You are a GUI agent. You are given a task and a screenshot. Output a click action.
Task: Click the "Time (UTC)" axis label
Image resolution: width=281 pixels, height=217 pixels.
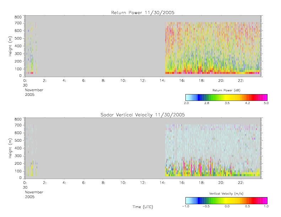pos(143,207)
